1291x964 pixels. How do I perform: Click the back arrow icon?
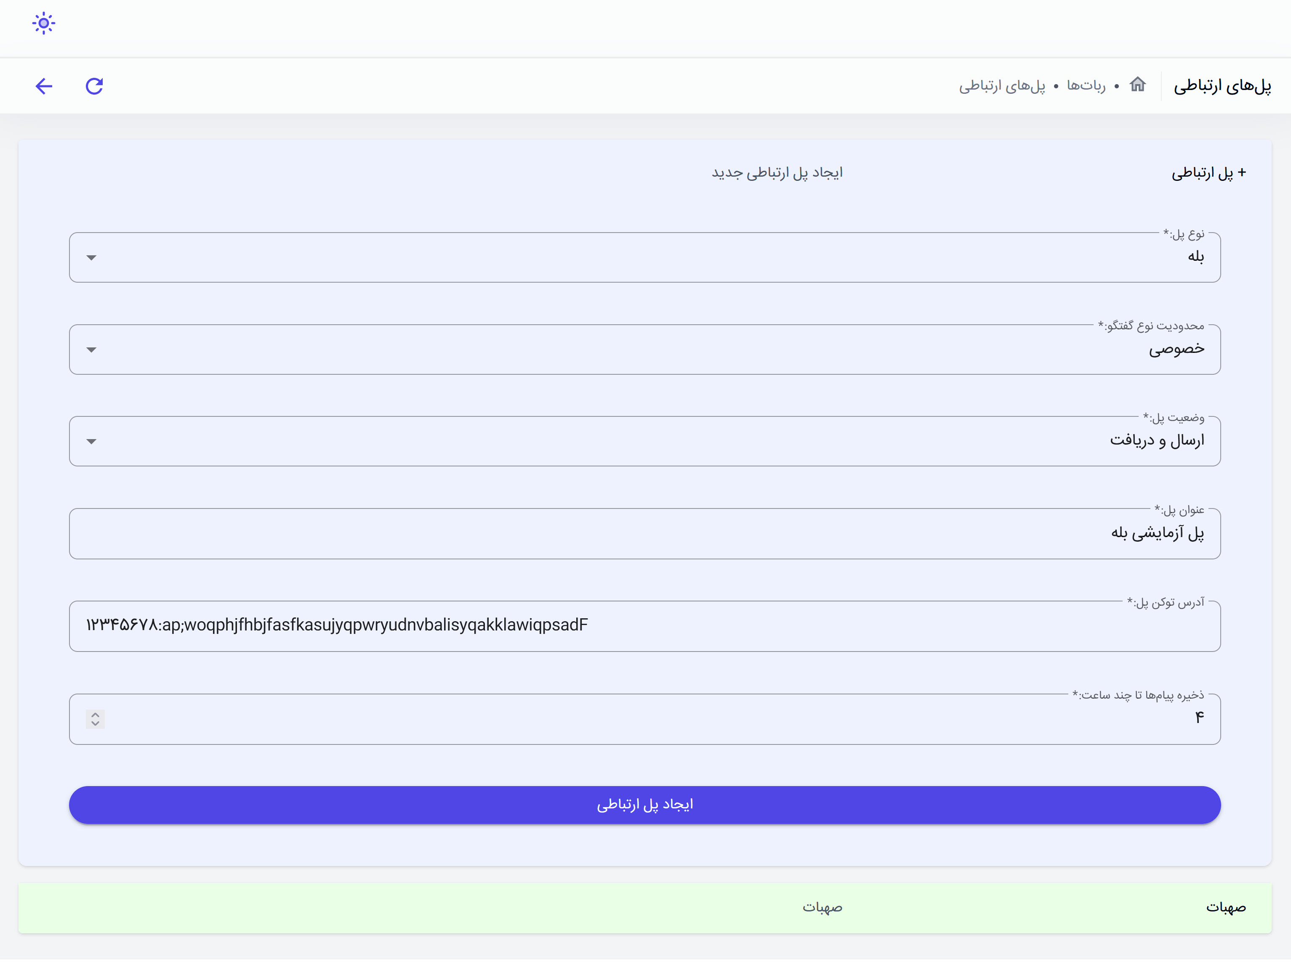pos(44,86)
